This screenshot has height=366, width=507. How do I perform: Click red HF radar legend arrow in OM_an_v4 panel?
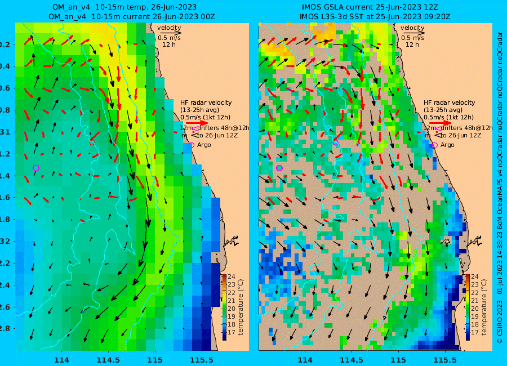click(x=197, y=123)
